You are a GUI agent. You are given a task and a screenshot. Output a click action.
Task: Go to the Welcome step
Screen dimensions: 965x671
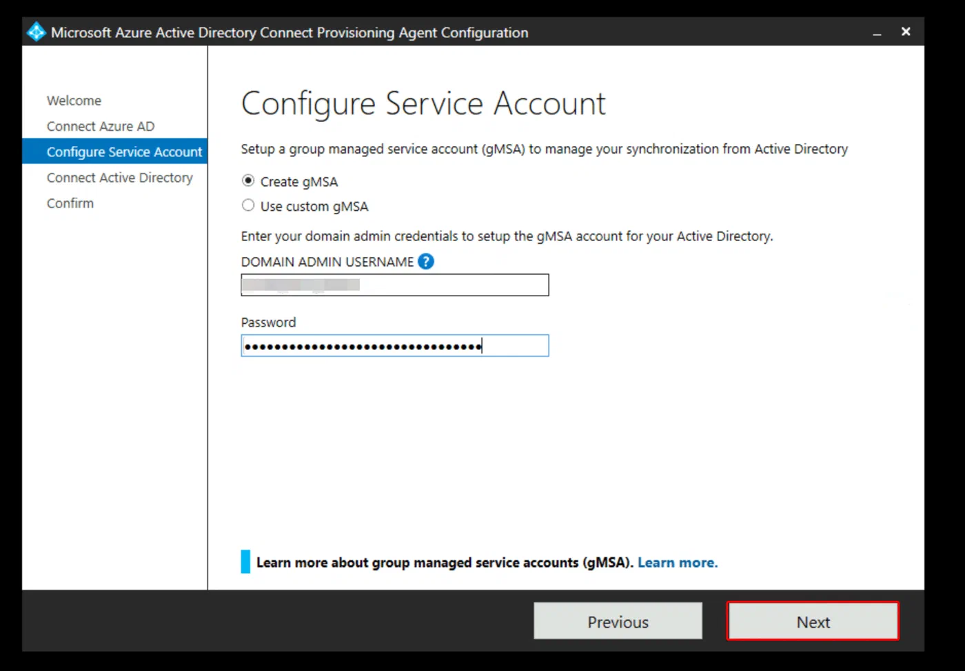click(74, 101)
